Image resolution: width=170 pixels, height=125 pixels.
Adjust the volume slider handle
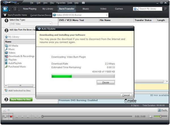161,116
